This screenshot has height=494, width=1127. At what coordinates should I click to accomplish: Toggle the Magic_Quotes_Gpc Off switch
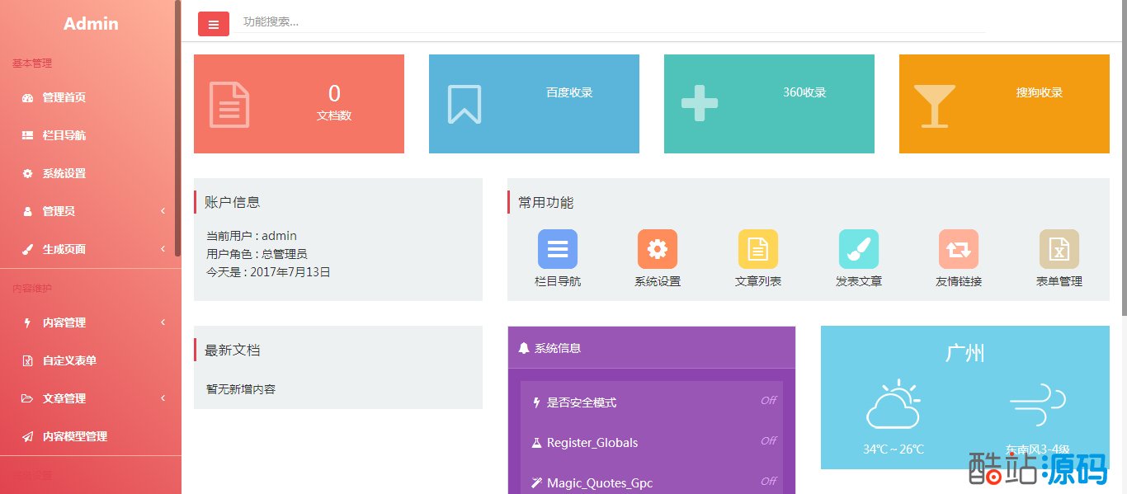[768, 481]
